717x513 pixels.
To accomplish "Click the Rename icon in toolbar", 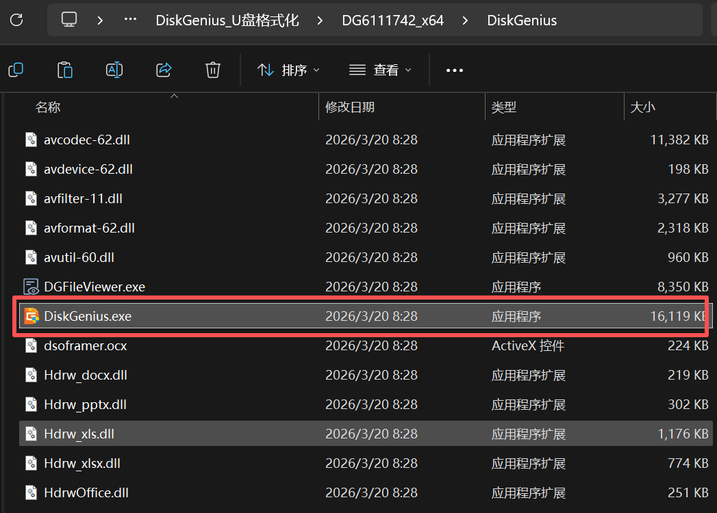I will [x=114, y=70].
